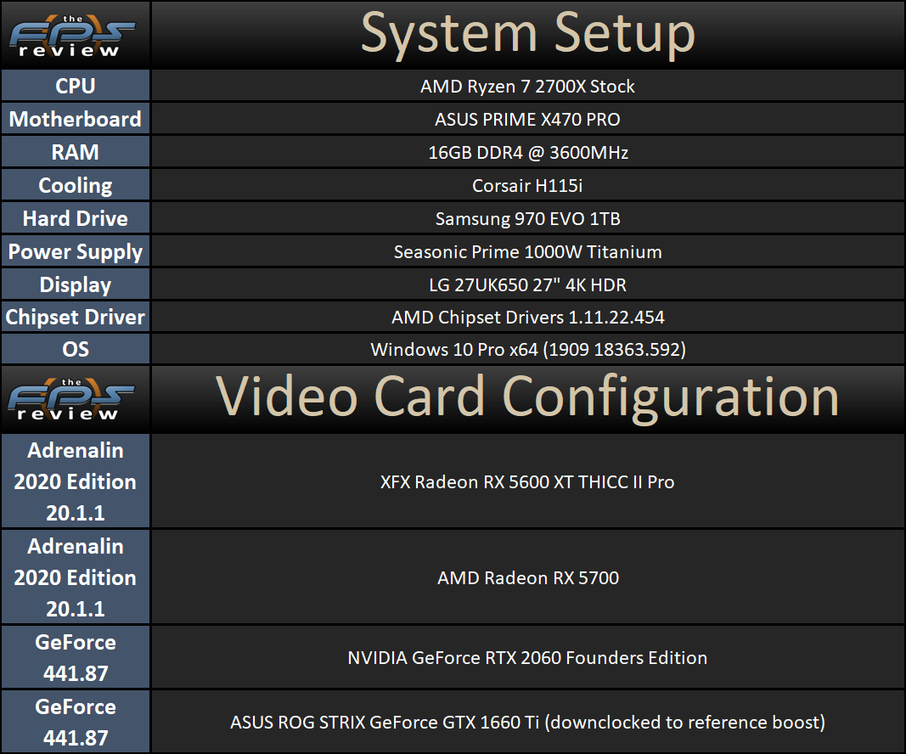Screen dimensions: 906x754
Task: Select 'AMD Radeon RX 5700' cell
Action: pos(527,577)
